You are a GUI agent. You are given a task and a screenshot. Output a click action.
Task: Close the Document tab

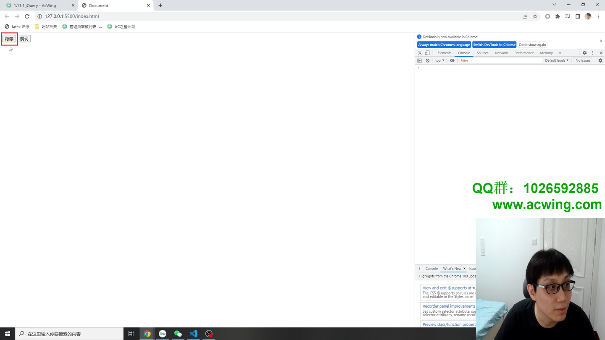click(x=148, y=5)
